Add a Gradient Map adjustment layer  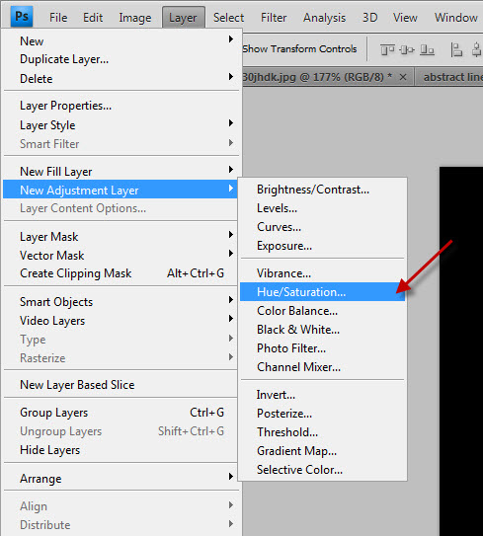click(323, 451)
